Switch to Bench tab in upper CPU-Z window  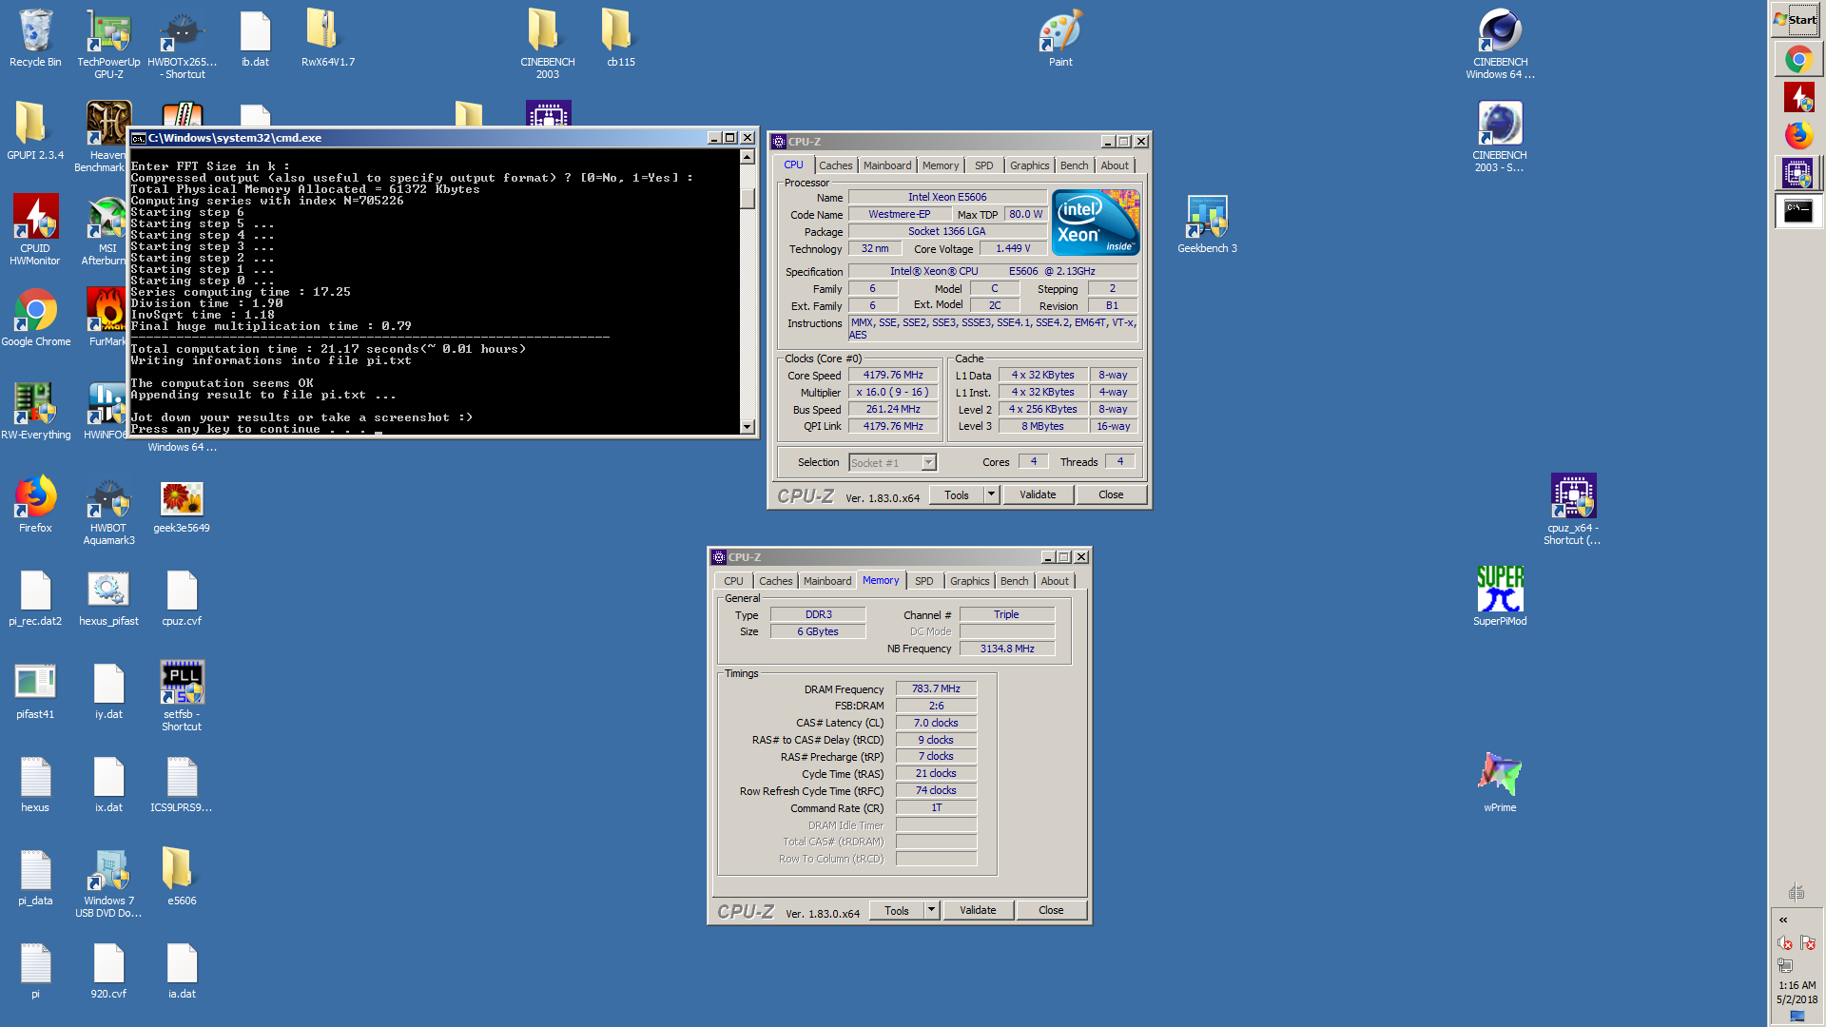pos(1074,165)
